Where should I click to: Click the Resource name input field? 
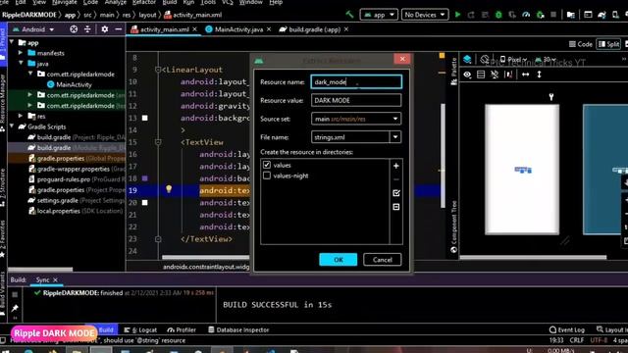[x=356, y=81]
